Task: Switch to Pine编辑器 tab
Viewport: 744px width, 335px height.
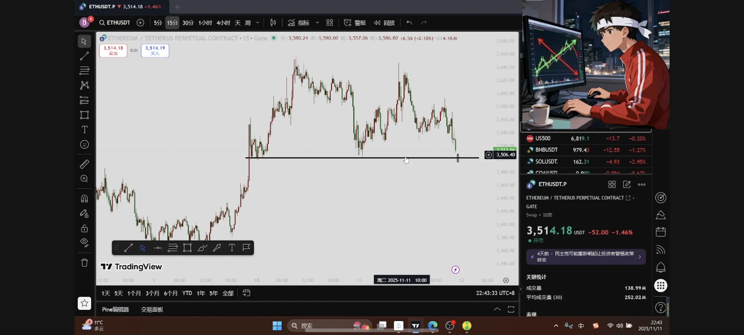Action: [115, 309]
